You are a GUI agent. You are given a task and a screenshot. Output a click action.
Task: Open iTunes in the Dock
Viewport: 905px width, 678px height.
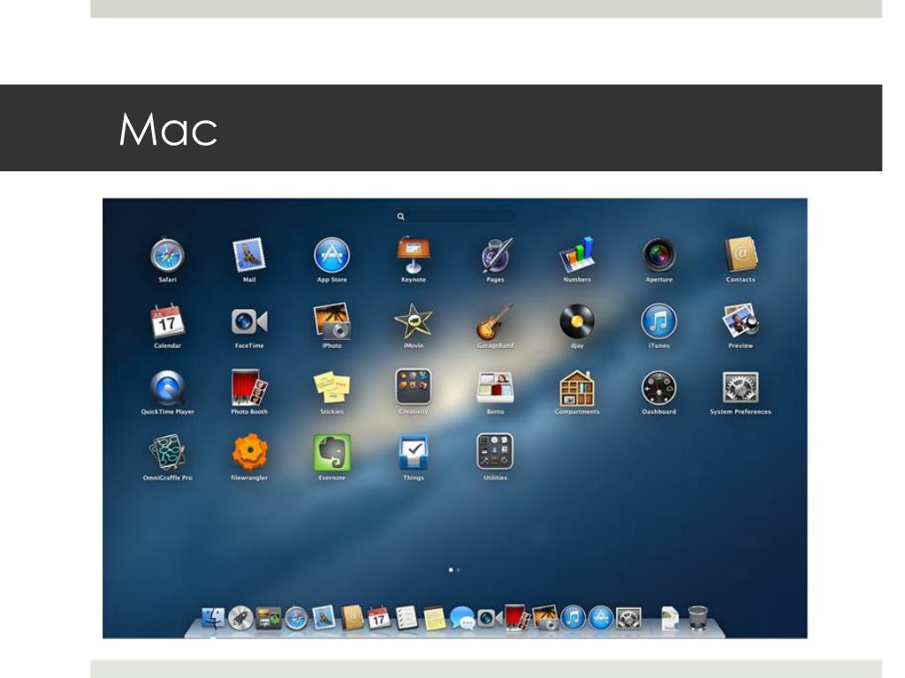coord(573,618)
